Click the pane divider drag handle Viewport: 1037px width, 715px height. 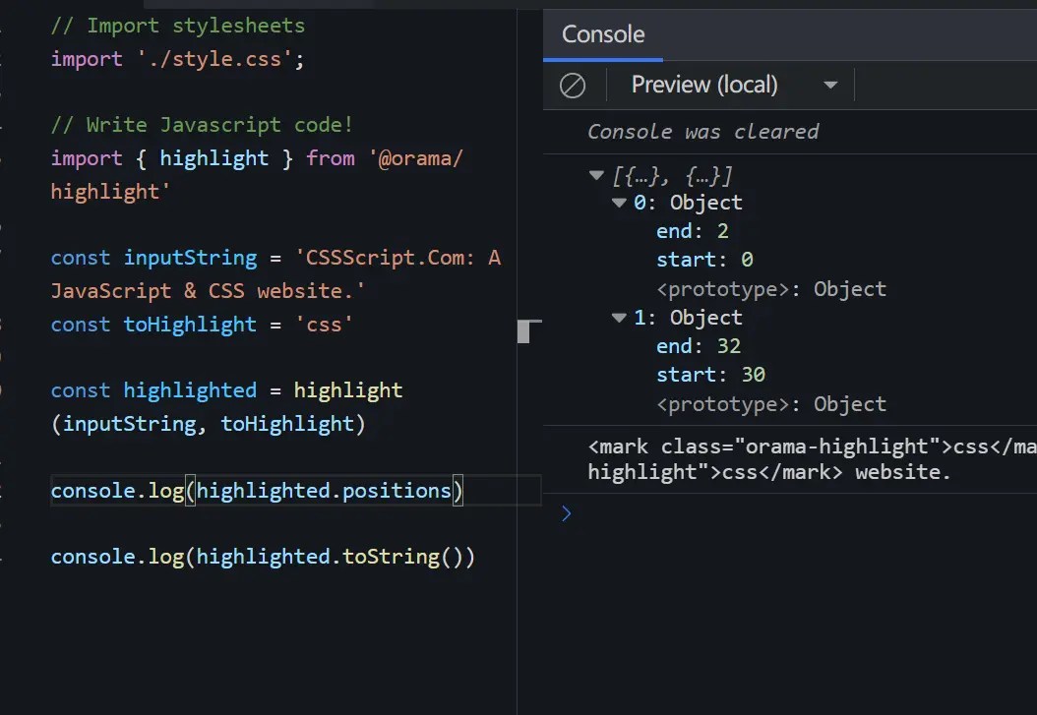coord(525,331)
